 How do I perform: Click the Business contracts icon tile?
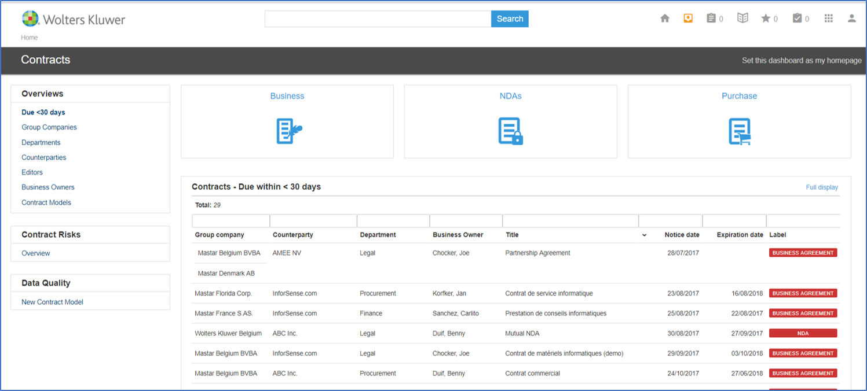287,131
